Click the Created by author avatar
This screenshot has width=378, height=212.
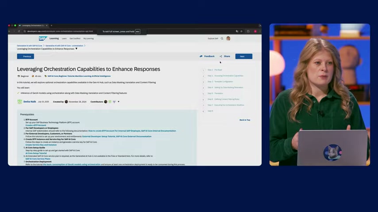[66, 102]
